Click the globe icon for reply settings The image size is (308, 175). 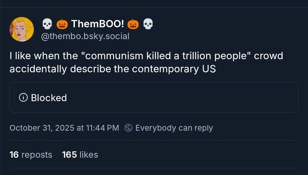(128, 128)
